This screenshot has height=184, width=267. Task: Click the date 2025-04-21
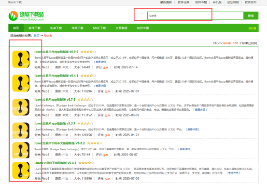point(131,135)
